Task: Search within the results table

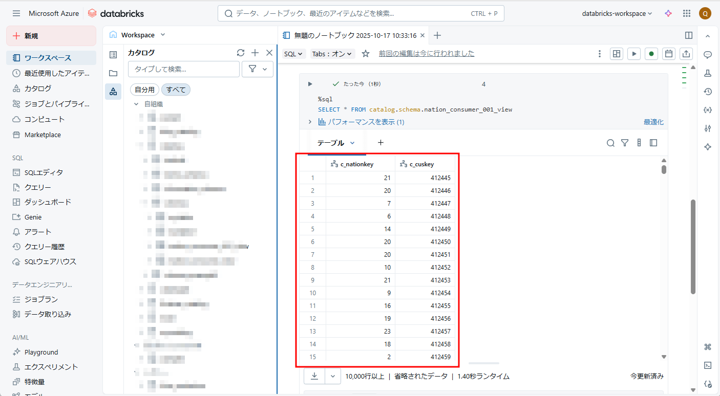Action: [610, 143]
